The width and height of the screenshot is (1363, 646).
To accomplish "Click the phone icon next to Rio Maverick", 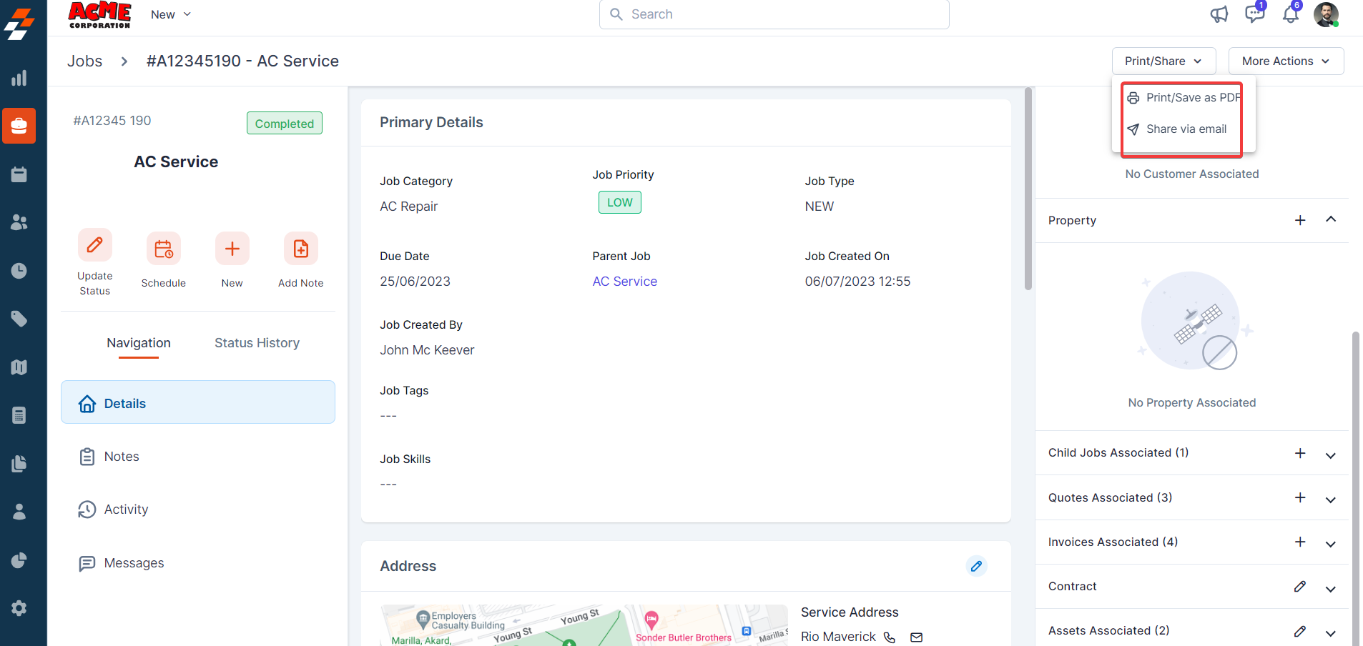I will tap(890, 637).
